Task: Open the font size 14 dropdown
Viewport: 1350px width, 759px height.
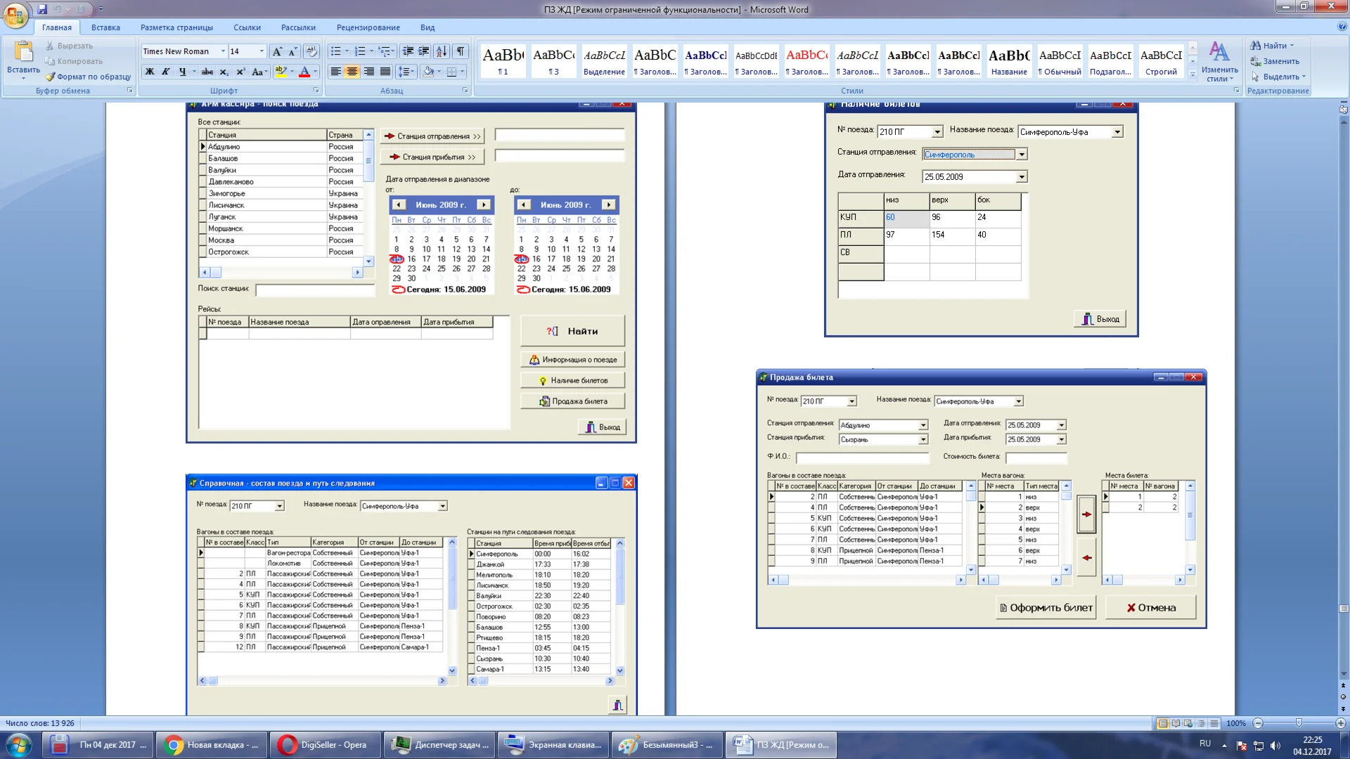Action: coord(262,51)
